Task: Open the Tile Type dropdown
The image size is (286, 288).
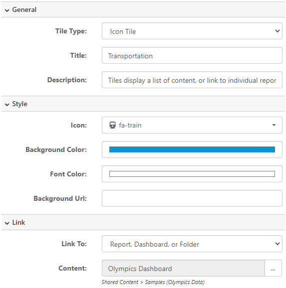Action: 192,31
